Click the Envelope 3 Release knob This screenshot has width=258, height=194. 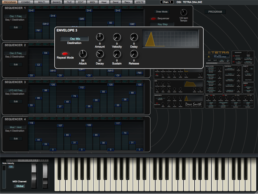pos(134,54)
